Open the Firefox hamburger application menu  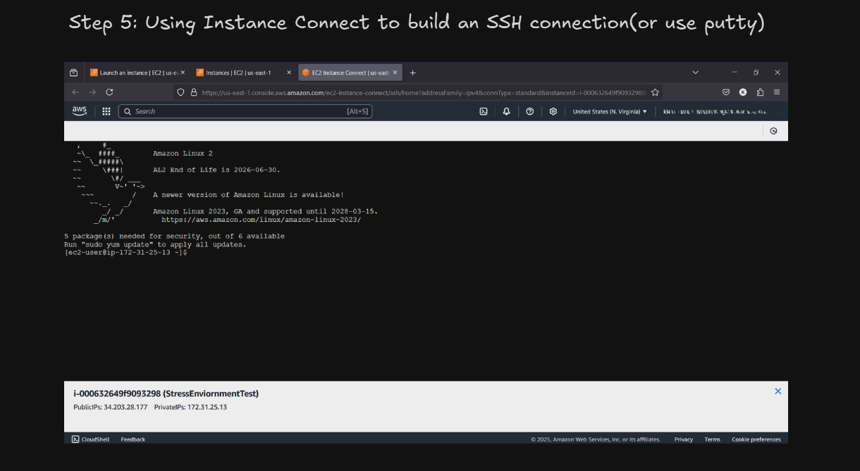(x=777, y=92)
